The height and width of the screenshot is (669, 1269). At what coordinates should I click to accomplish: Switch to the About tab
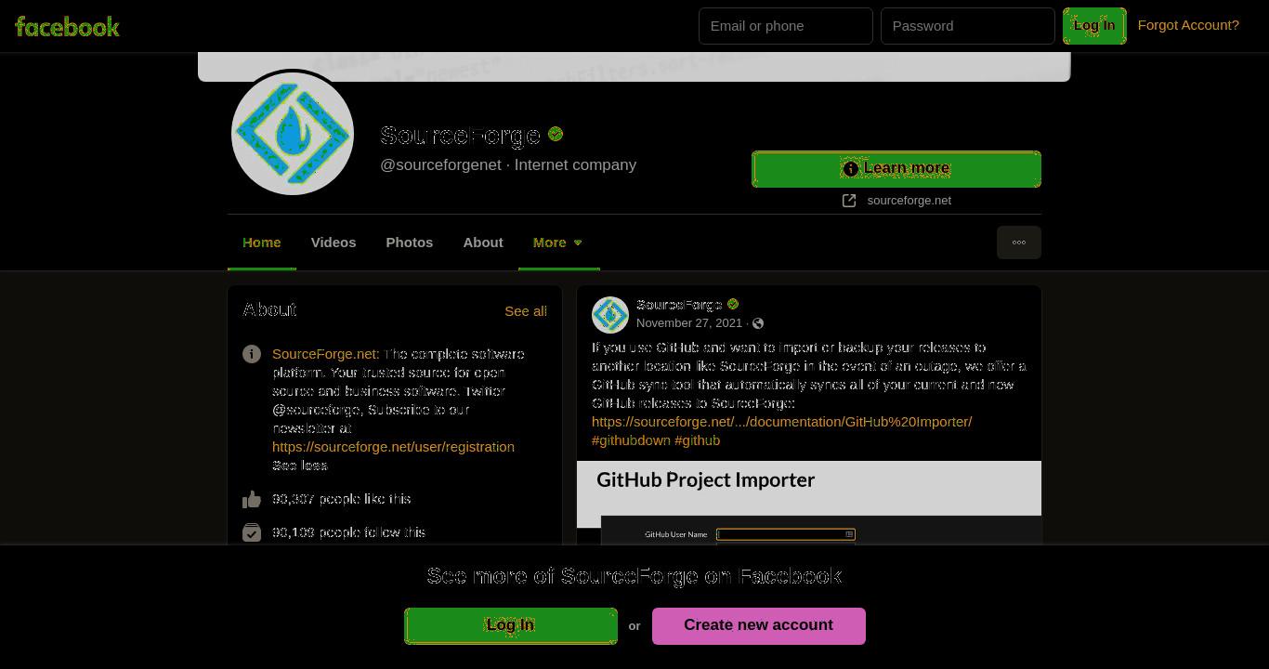tap(483, 243)
